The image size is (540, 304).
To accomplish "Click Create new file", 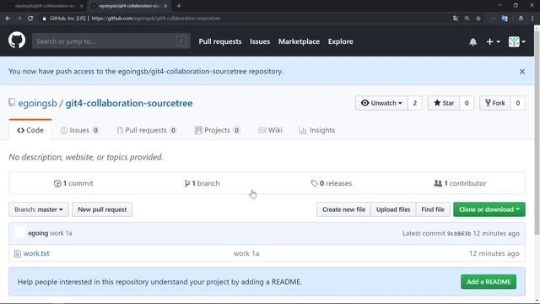I will click(x=343, y=209).
